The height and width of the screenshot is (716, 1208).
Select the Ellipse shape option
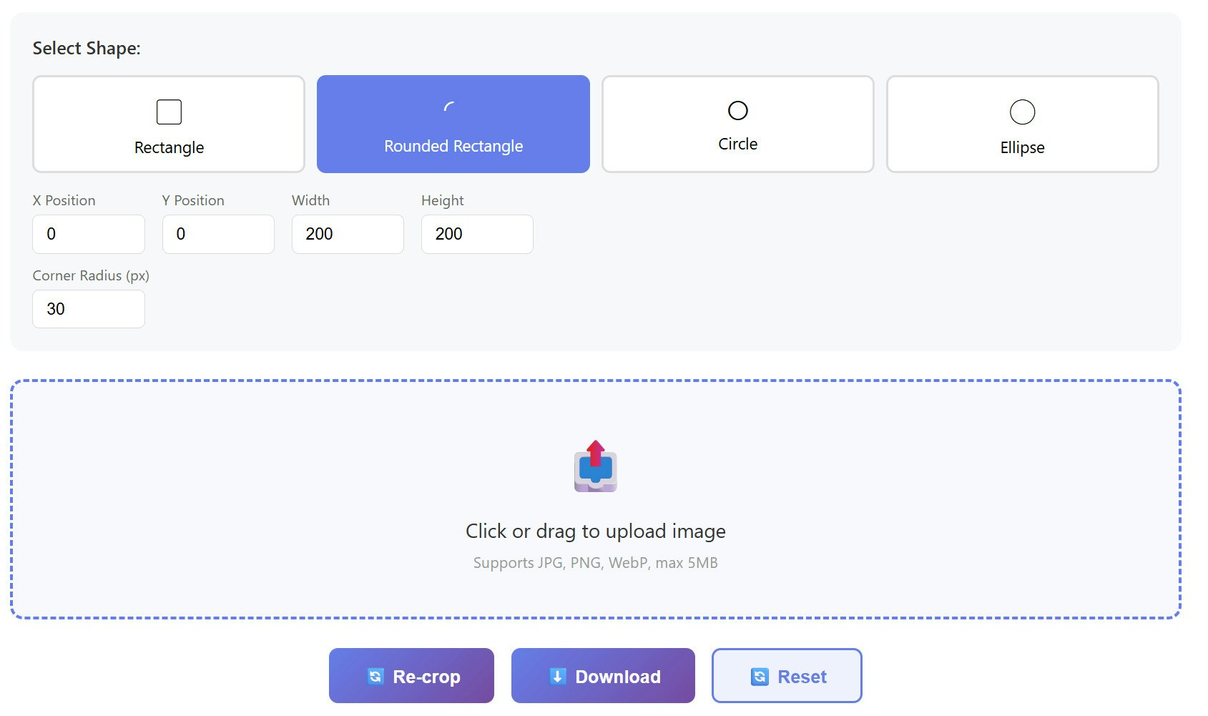click(1022, 124)
